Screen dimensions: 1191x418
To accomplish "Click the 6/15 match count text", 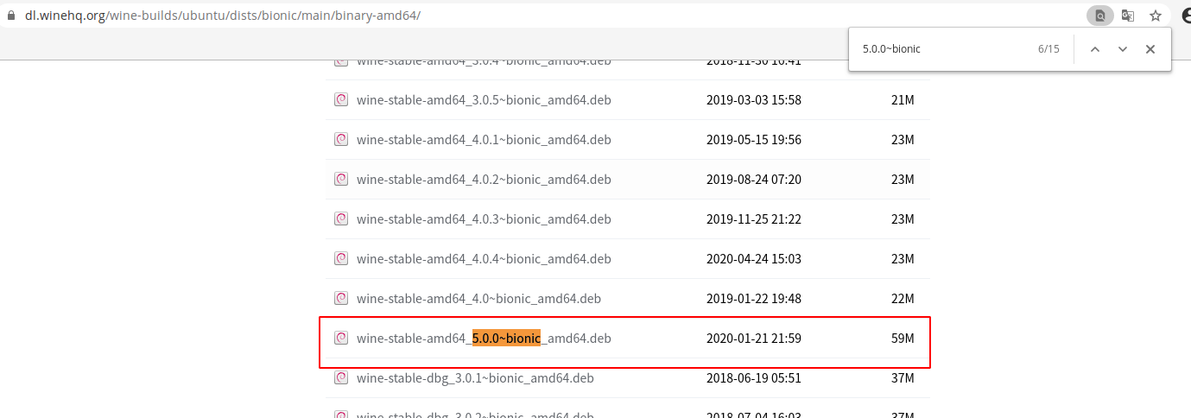I will point(1048,49).
